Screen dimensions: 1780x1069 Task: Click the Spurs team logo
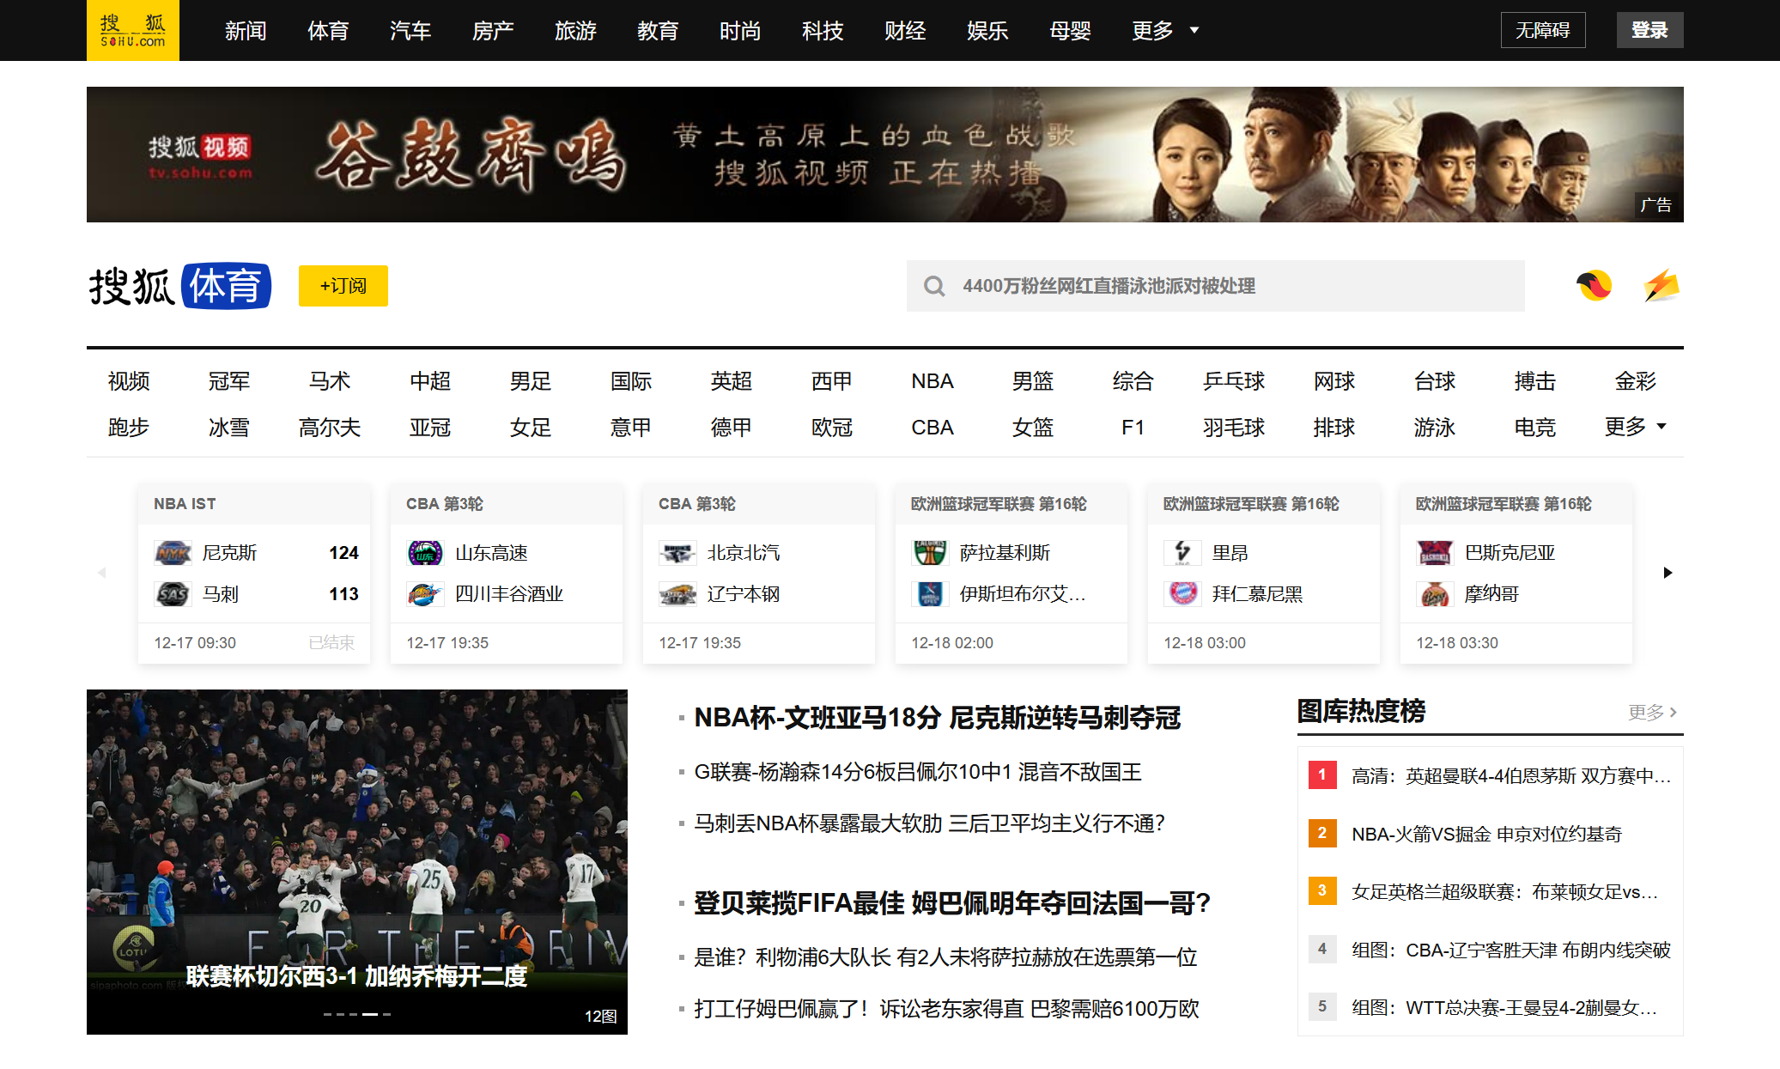[x=173, y=594]
